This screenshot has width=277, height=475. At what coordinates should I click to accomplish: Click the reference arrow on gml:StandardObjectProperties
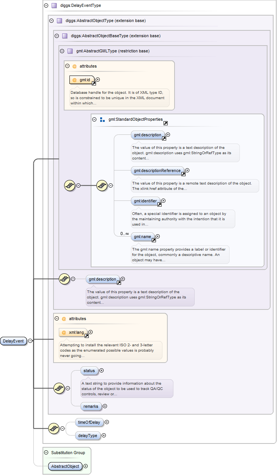tap(166, 123)
